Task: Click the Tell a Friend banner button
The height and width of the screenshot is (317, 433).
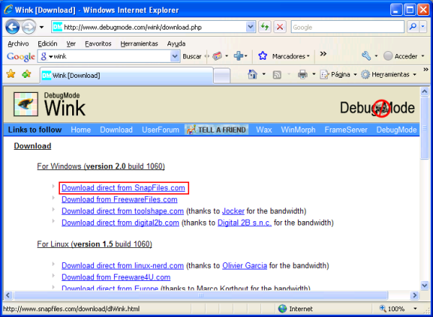Action: point(216,130)
